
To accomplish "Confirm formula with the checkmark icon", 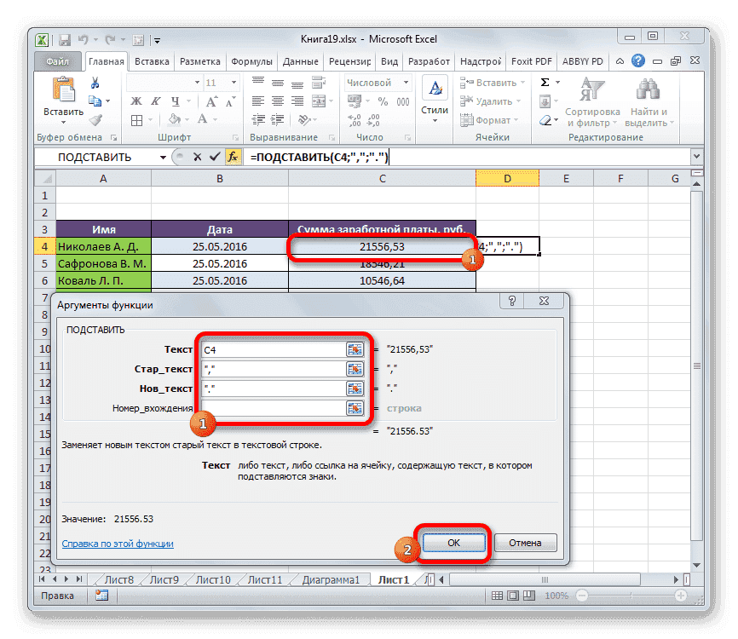I will (216, 157).
